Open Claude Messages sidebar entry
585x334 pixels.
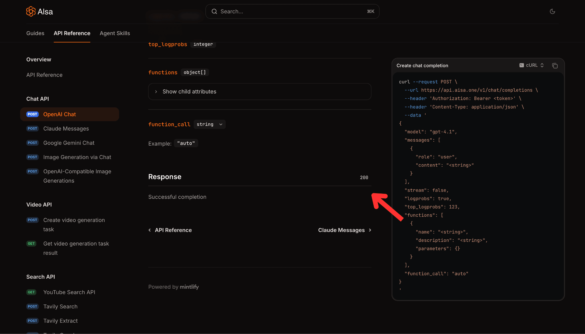66,129
